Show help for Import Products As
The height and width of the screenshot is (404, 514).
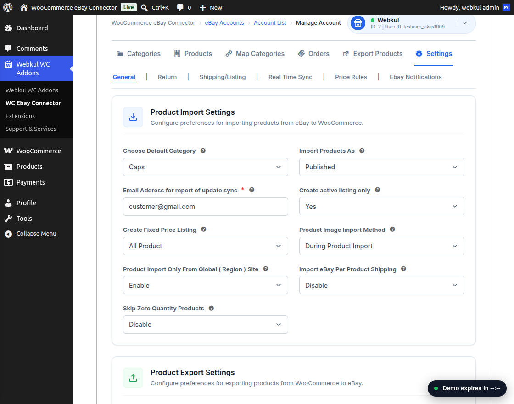click(x=362, y=151)
